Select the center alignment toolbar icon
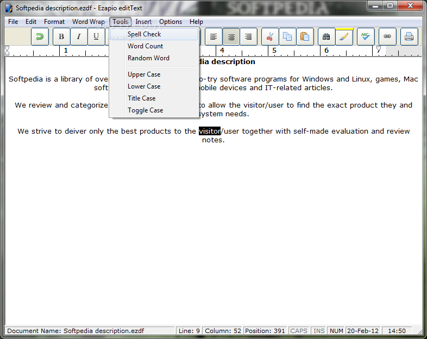Viewport: 427px width, 339px height. click(x=231, y=36)
